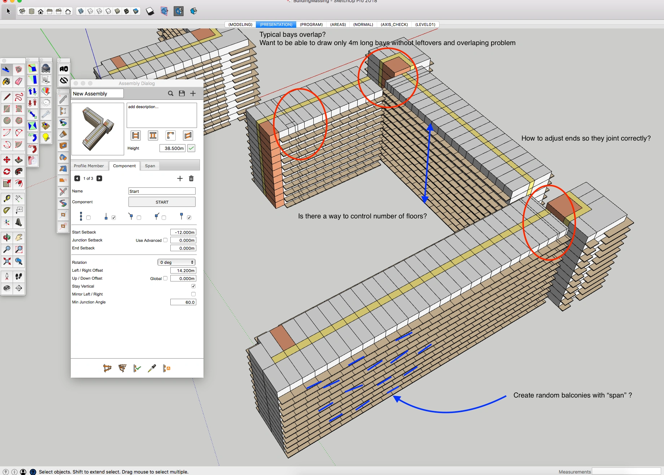Click the AO ambient occlusion icon
This screenshot has width=664, height=475.
click(x=64, y=69)
